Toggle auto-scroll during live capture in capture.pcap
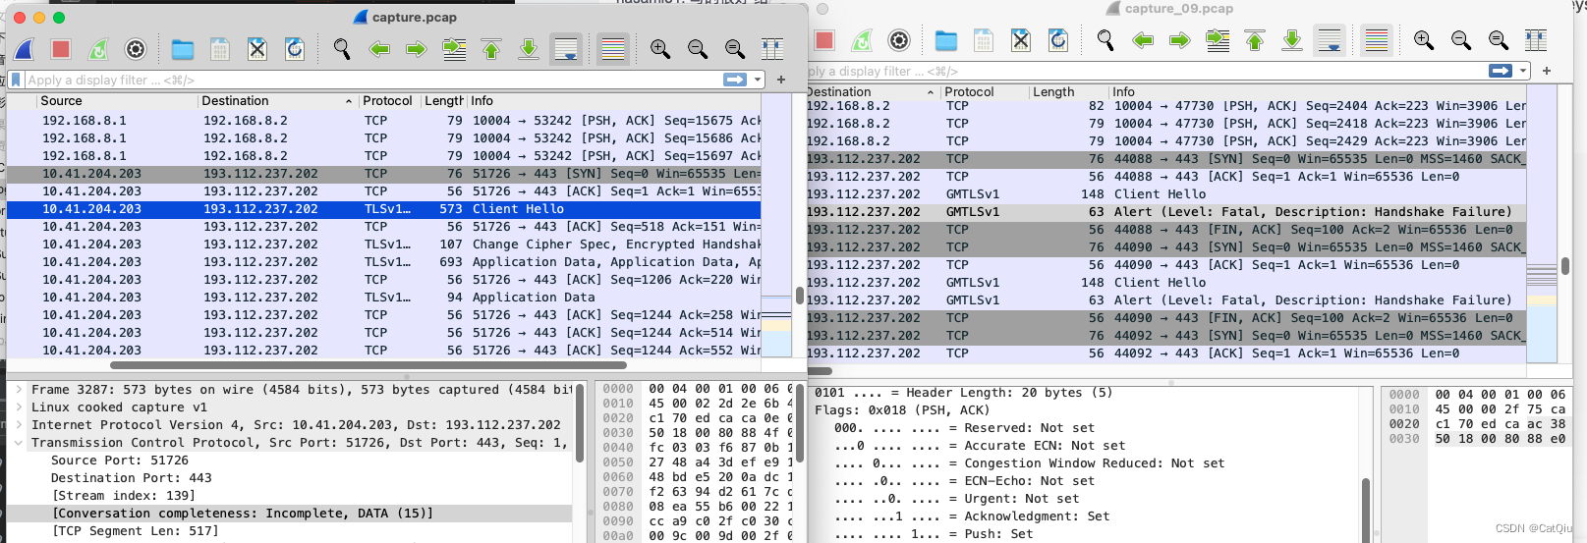Image resolution: width=1587 pixels, height=543 pixels. point(566,49)
